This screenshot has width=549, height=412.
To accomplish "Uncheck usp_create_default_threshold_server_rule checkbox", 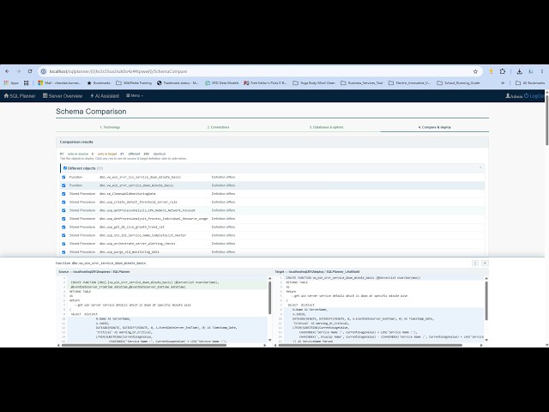I will pyautogui.click(x=63, y=203).
